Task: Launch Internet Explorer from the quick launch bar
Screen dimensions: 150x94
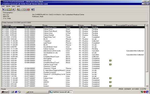Action: 16,92
